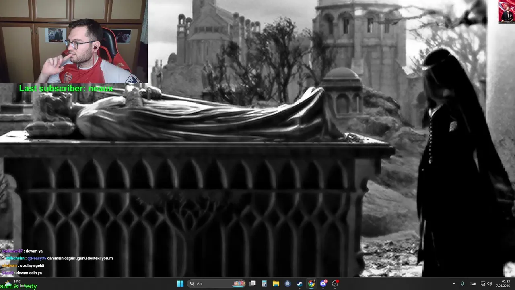The height and width of the screenshot is (290, 515).
Task: Open the Windows Start menu
Action: pos(180,284)
